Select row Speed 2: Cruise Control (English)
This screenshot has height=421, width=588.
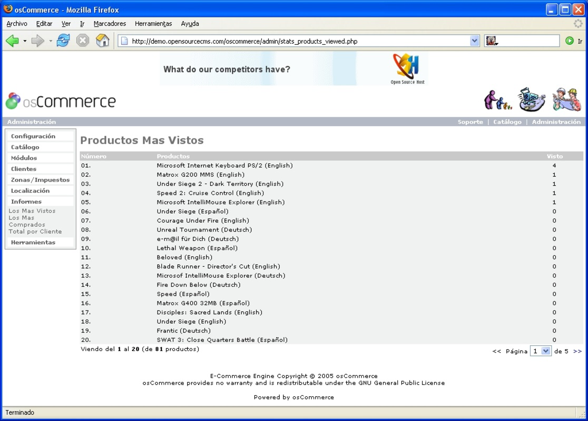tap(331, 193)
